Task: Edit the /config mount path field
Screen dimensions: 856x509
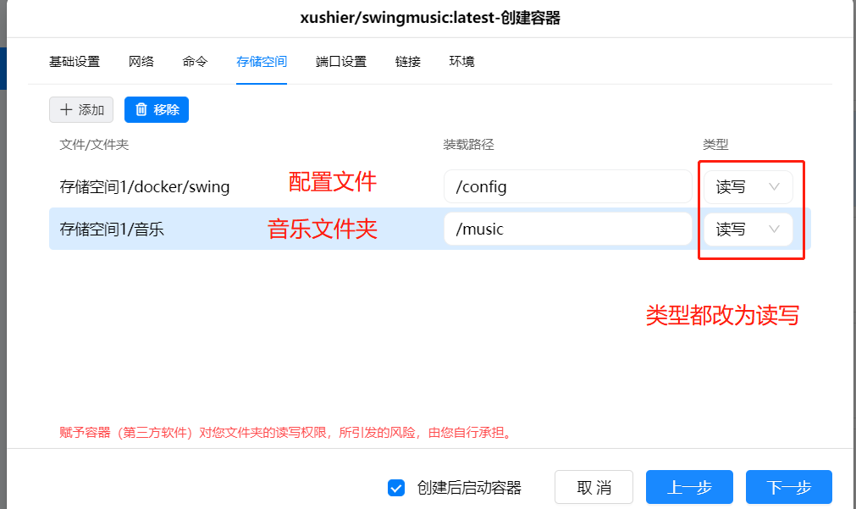Action: tap(568, 187)
